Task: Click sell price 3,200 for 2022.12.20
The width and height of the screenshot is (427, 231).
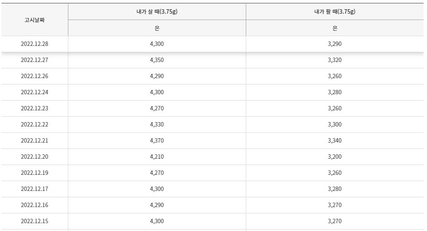Action: coord(335,156)
